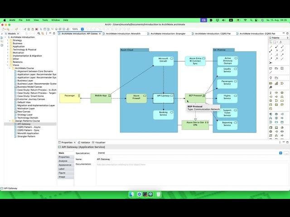290x217 pixels.
Task: Close the API Gateway diagram tab
Action: point(100,33)
